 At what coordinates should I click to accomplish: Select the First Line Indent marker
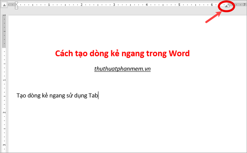click(16, 3)
